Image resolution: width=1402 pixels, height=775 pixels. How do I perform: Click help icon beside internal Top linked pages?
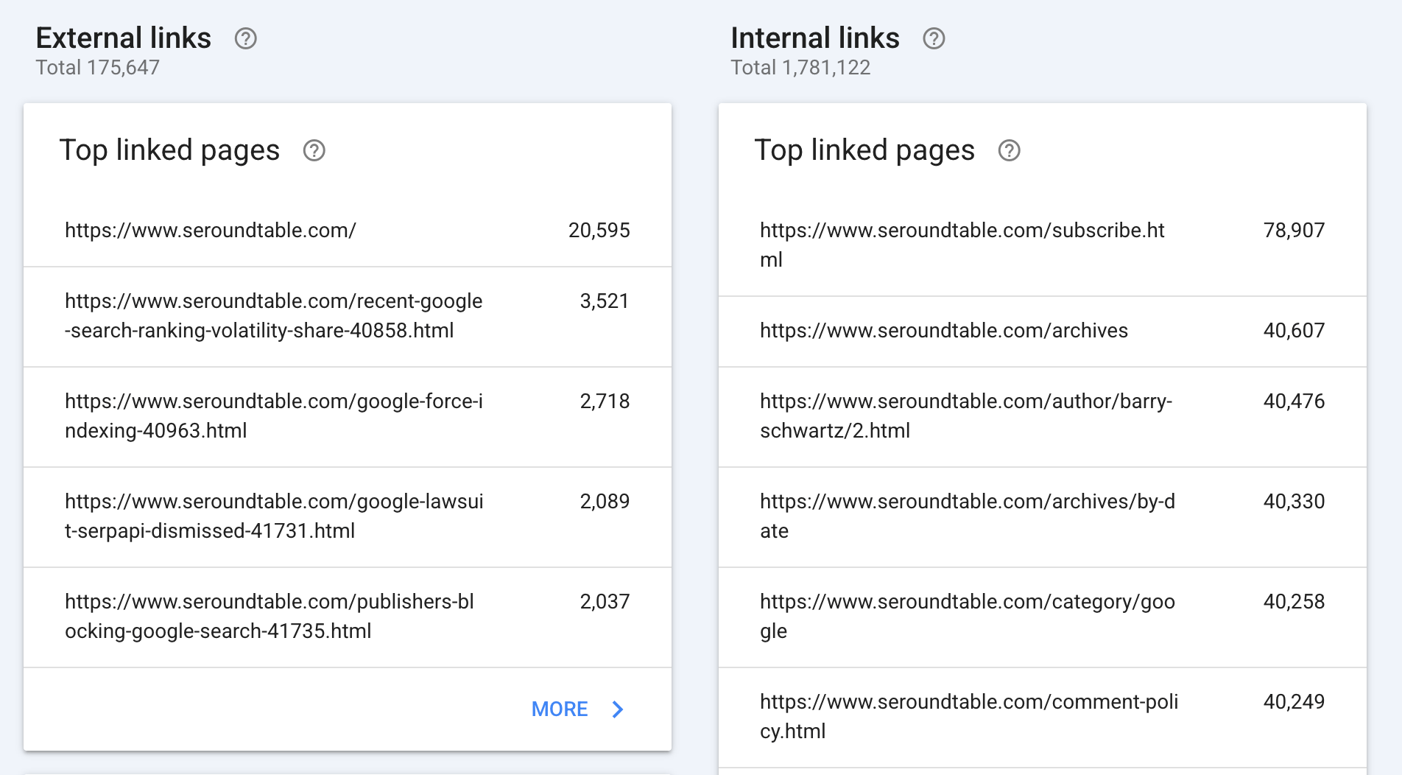click(1009, 150)
